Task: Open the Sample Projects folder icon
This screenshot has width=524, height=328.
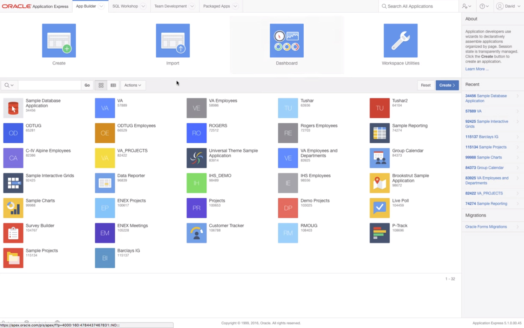Action: (13, 258)
